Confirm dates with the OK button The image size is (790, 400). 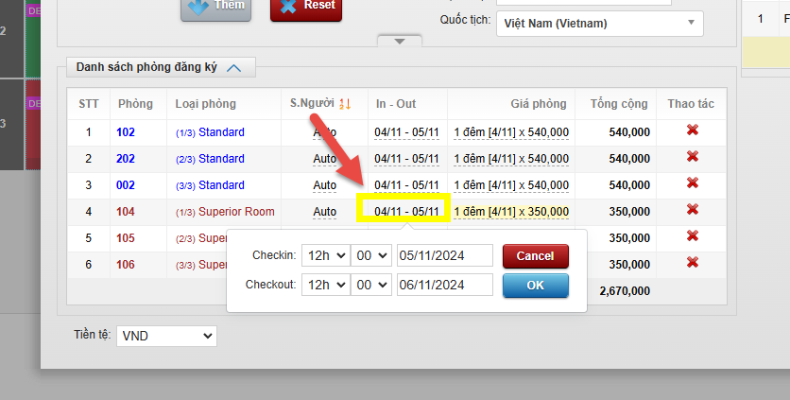click(x=535, y=286)
